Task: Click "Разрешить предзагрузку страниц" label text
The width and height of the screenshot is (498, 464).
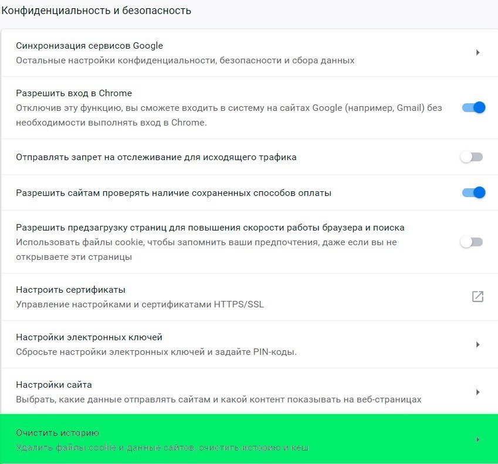Action: point(210,228)
